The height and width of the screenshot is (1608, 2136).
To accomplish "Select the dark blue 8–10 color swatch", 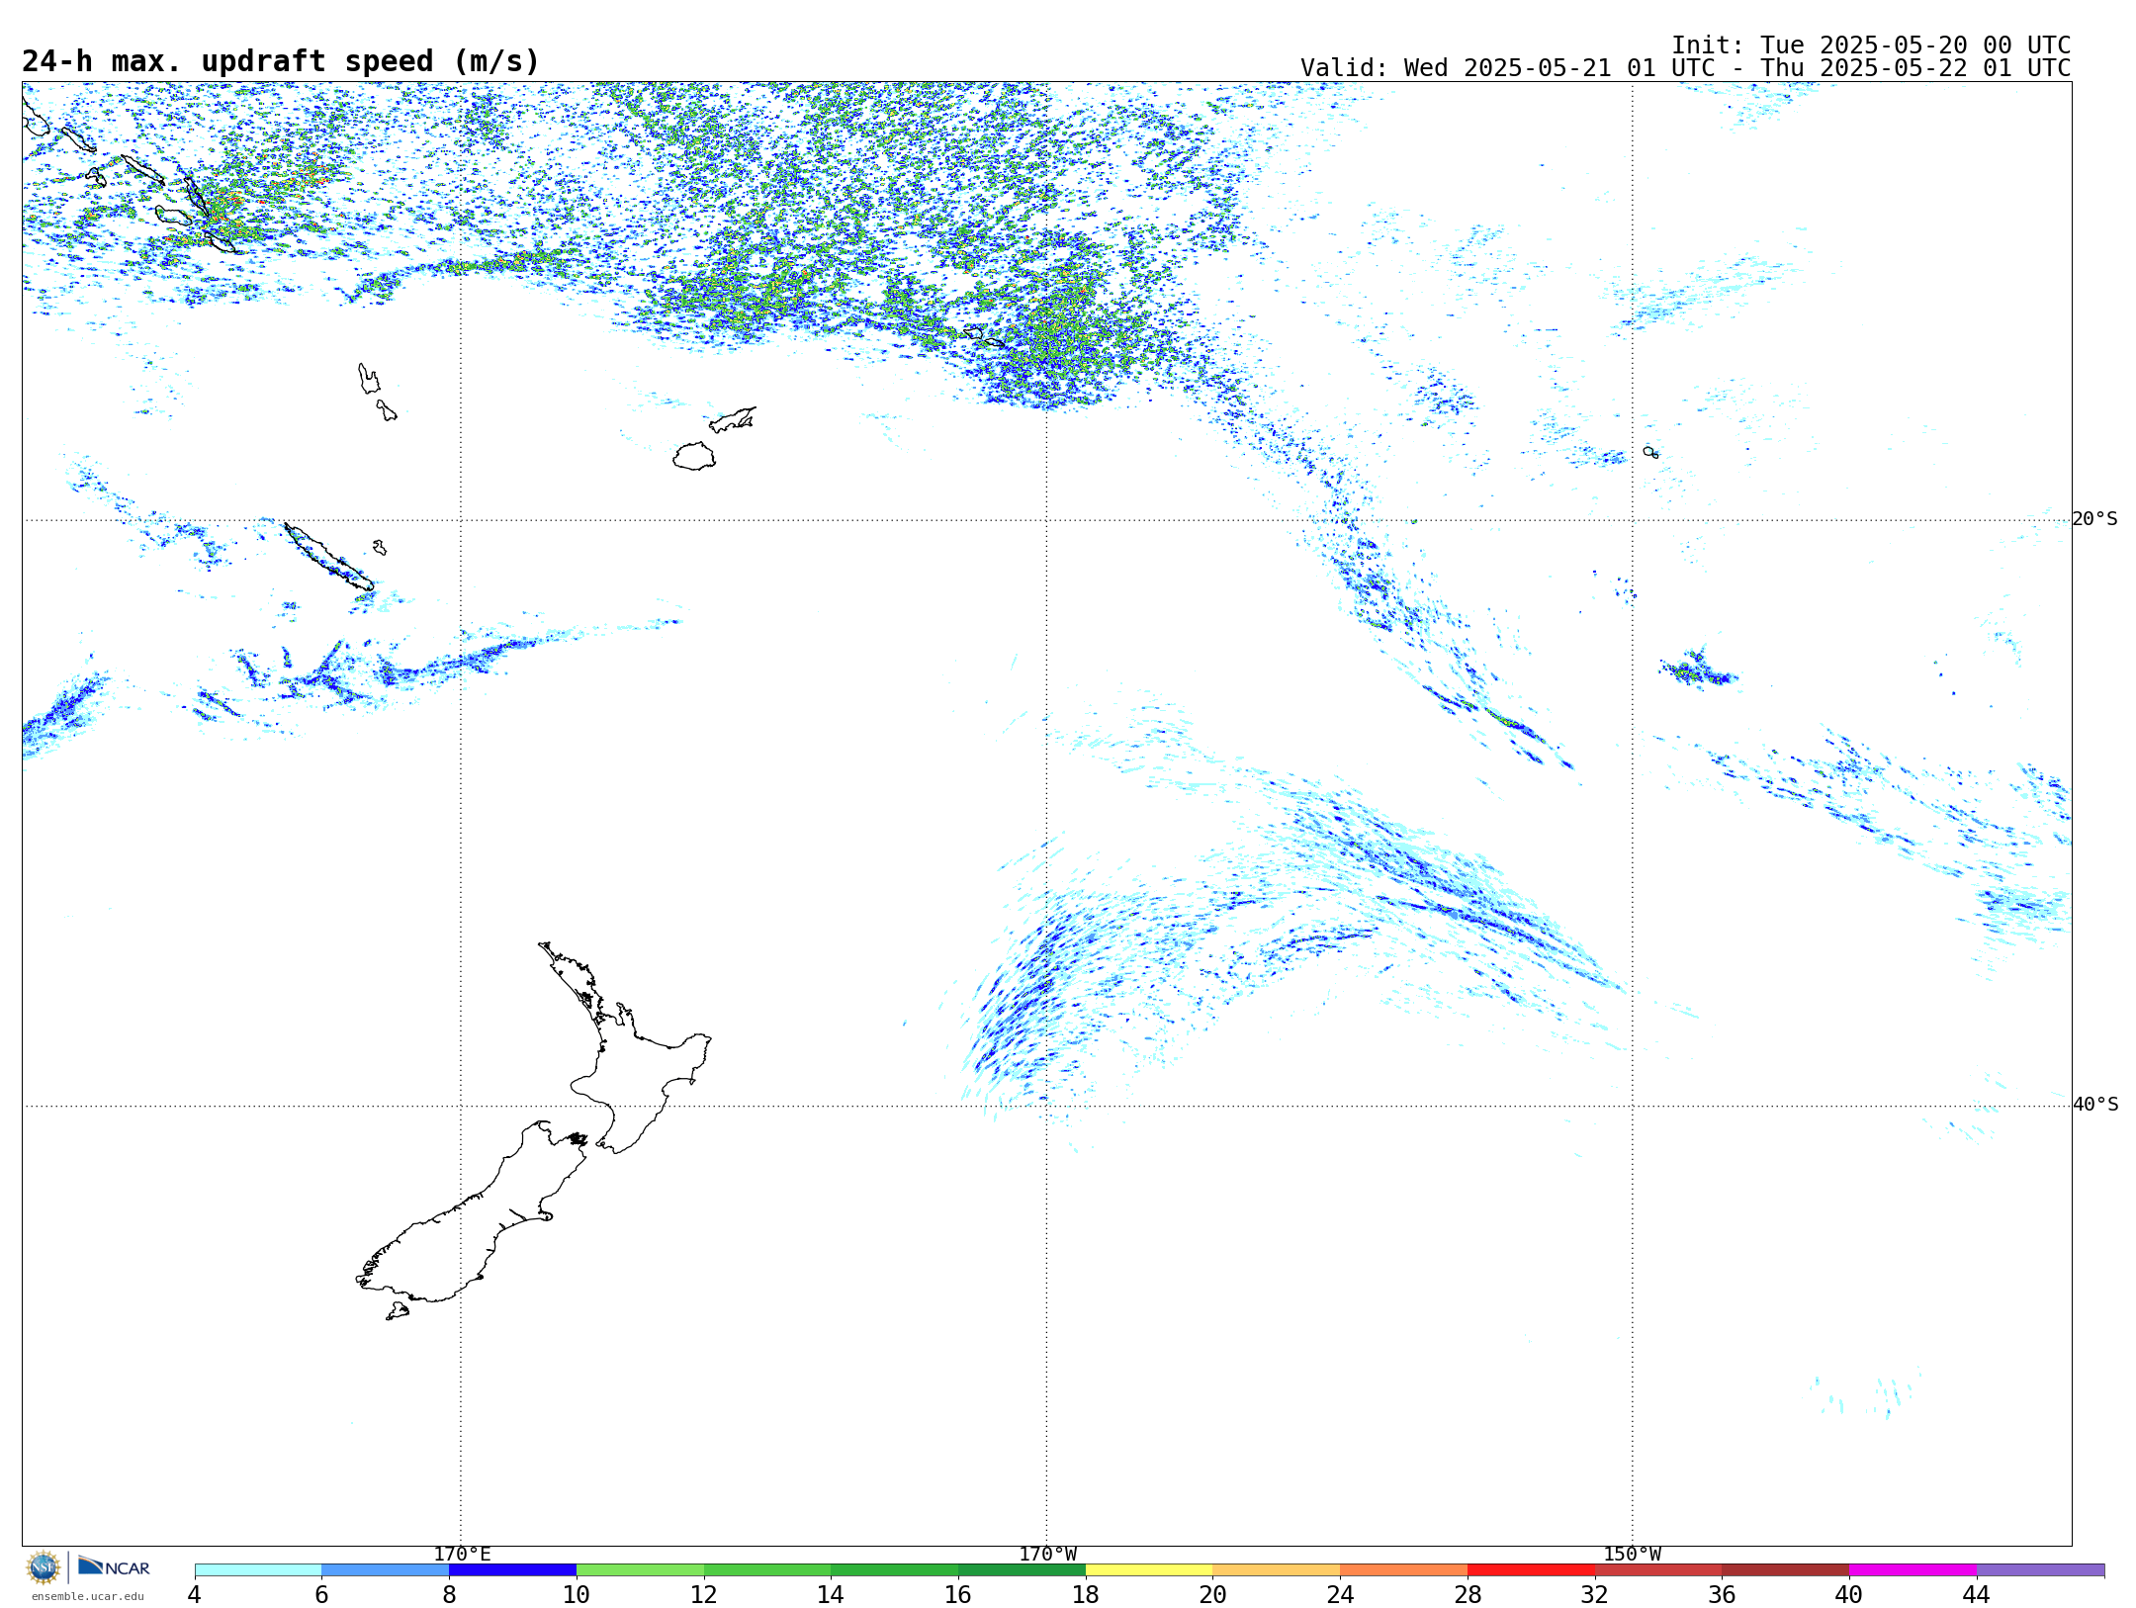I will click(512, 1570).
